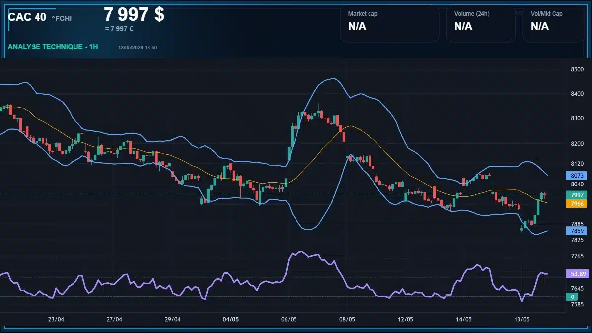Click the 18/05/2026 16:50 timestamp
The width and height of the screenshot is (592, 333).
(138, 47)
